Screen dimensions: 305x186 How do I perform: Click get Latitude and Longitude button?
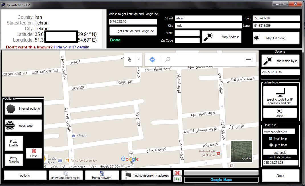point(133,31)
